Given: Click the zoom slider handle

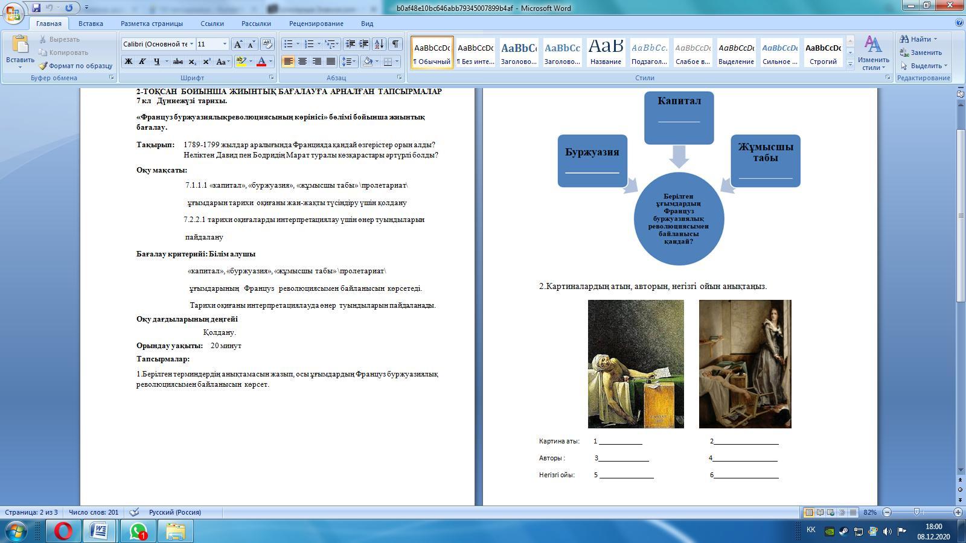Looking at the screenshot, I should (916, 512).
